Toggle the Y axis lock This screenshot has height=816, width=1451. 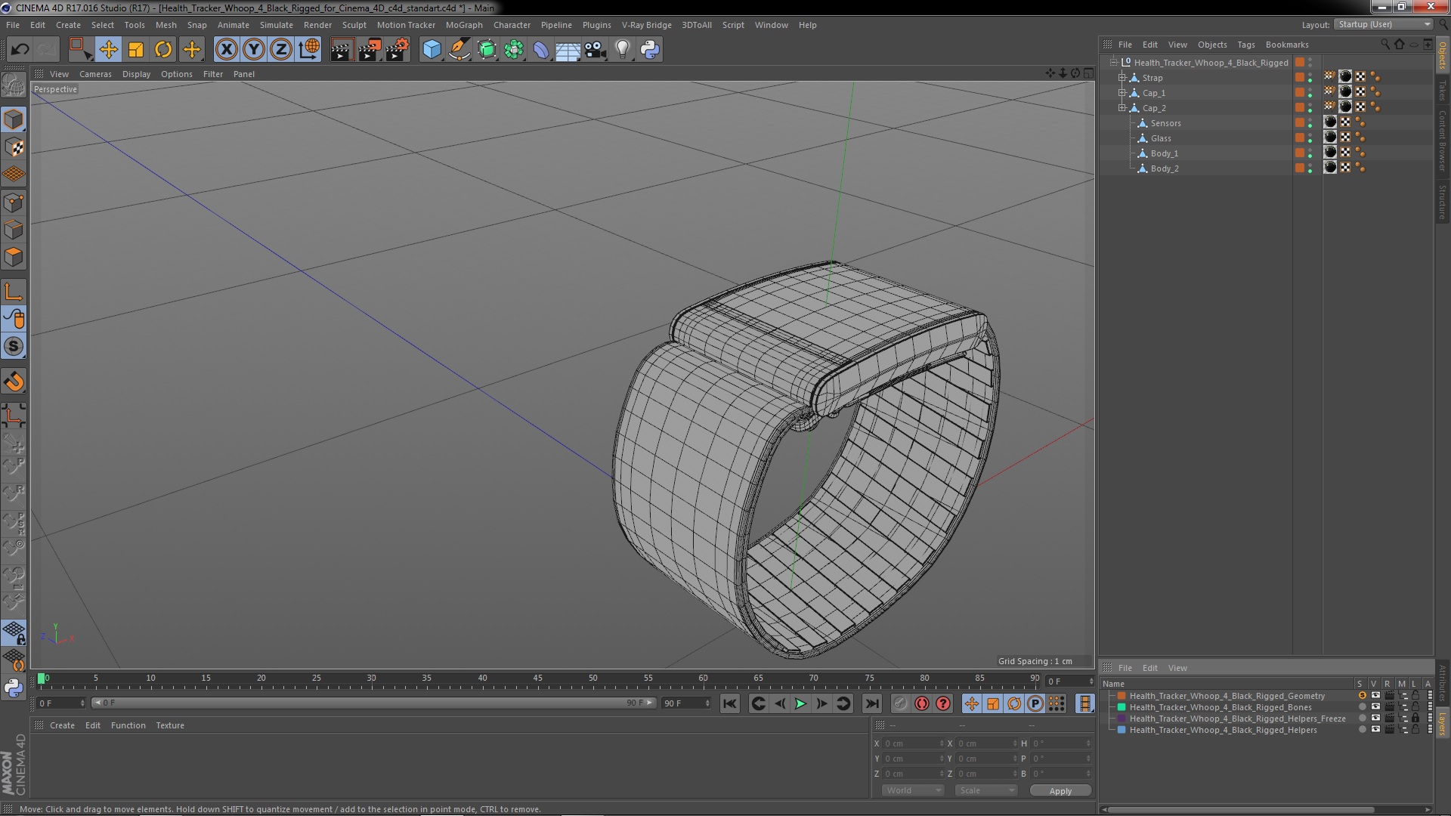(254, 50)
